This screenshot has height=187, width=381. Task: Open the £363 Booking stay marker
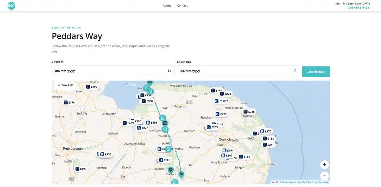coord(212,127)
